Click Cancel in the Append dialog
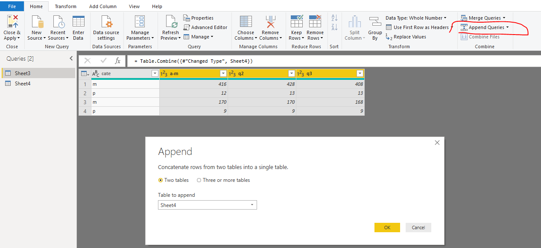541x248 pixels. (x=418, y=228)
